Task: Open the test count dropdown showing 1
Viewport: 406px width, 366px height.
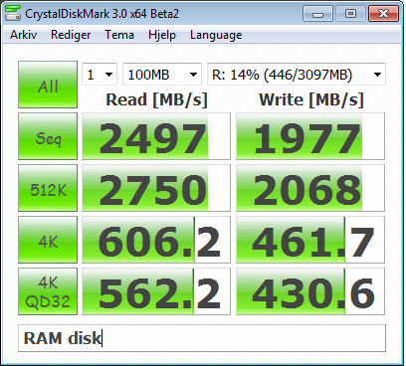Action: (100, 75)
